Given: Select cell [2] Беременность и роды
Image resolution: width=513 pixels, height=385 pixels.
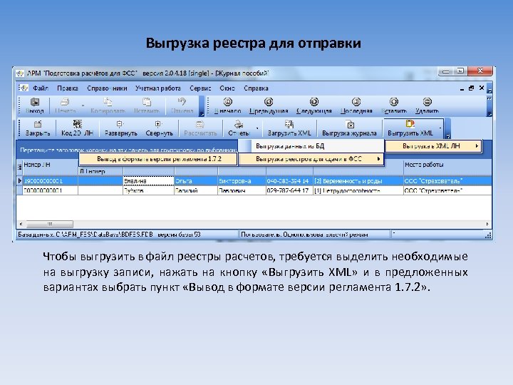Looking at the screenshot, I should (x=358, y=180).
